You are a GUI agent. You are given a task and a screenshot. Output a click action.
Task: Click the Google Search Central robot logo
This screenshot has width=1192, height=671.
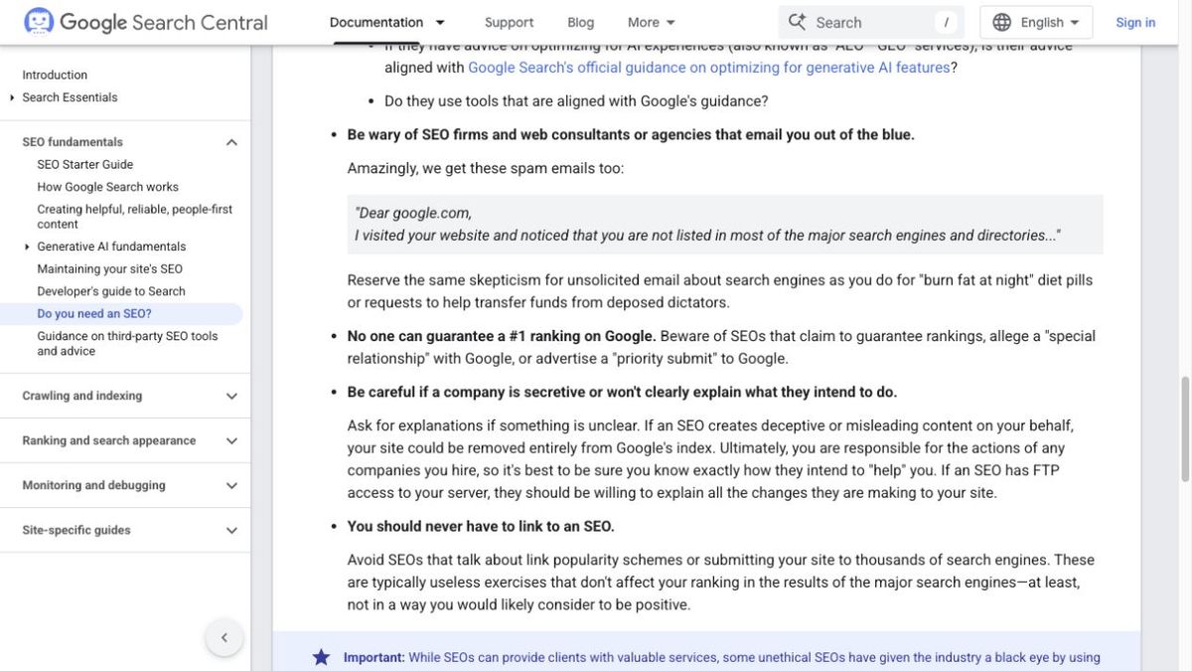pos(39,22)
